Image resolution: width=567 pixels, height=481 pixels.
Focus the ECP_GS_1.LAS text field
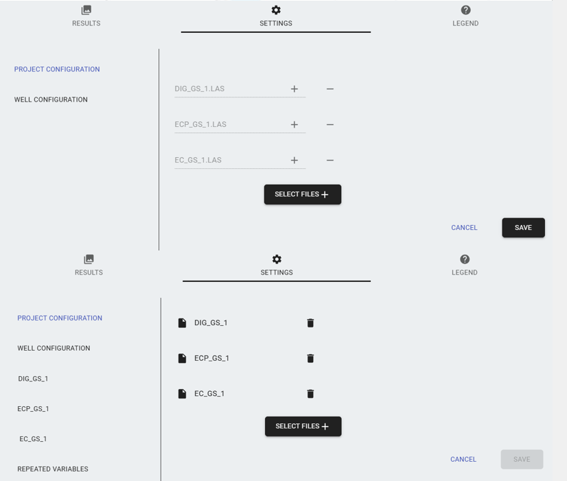[x=229, y=124]
